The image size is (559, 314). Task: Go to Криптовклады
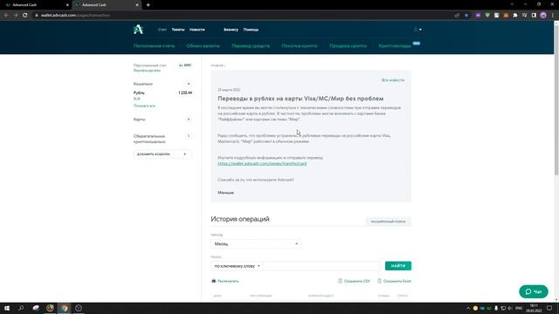395,46
